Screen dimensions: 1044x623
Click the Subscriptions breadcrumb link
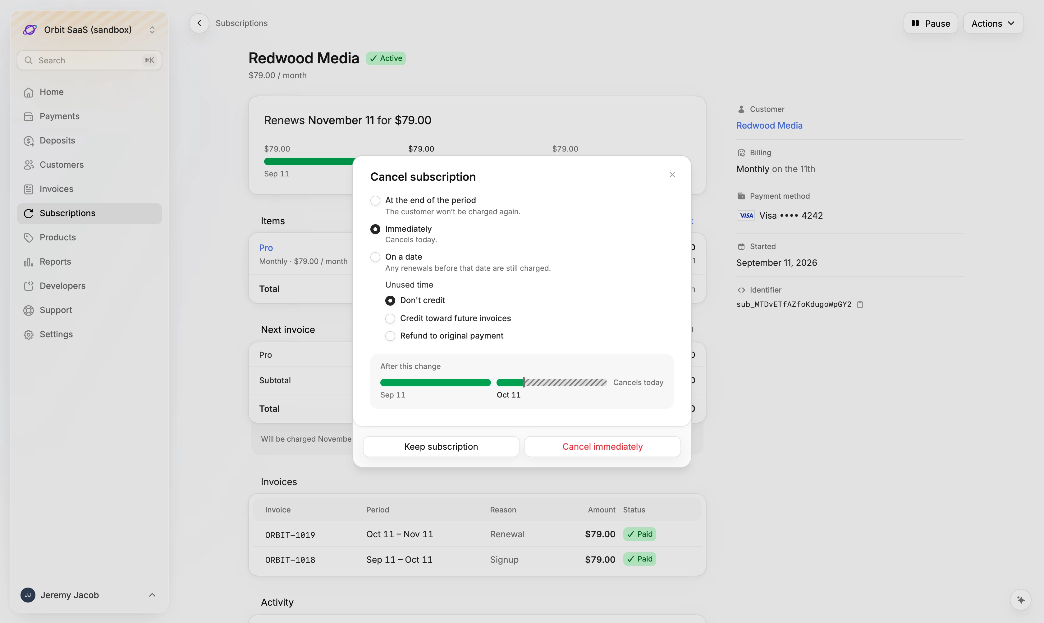[x=241, y=23]
